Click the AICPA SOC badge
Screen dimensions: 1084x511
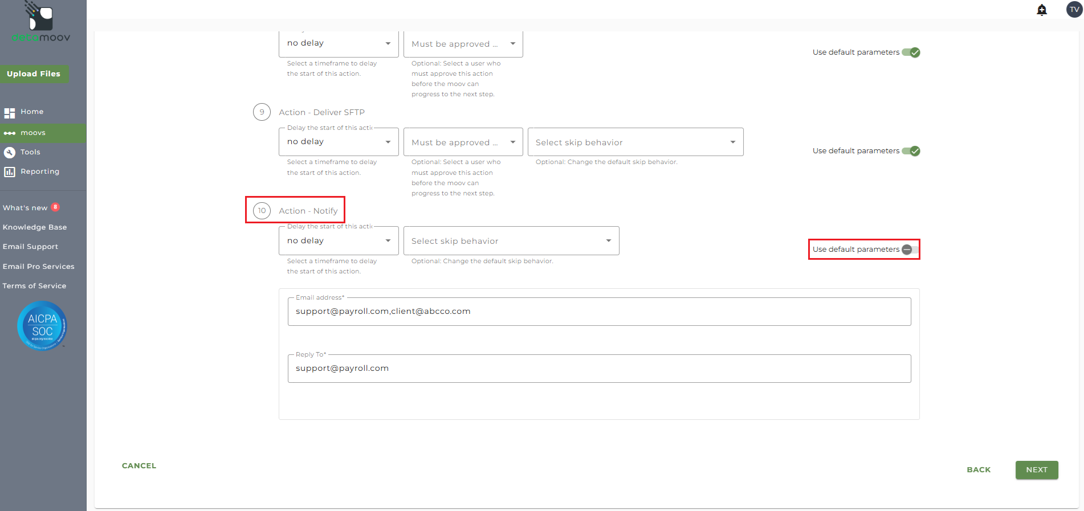(42, 326)
